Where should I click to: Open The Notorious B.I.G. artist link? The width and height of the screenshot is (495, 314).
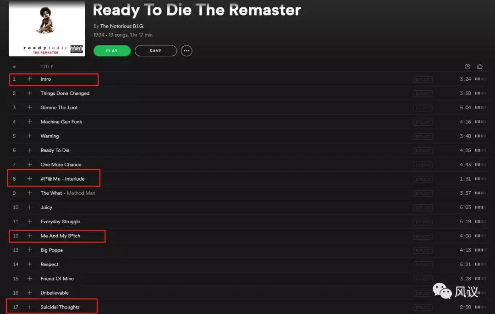(x=122, y=26)
